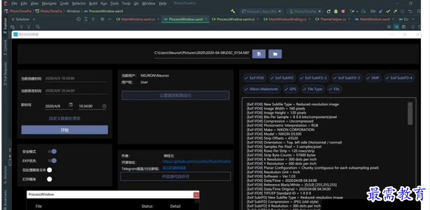The width and height of the screenshot is (430, 210).
Task: Open the Telegram channel link
Action: 174,168
